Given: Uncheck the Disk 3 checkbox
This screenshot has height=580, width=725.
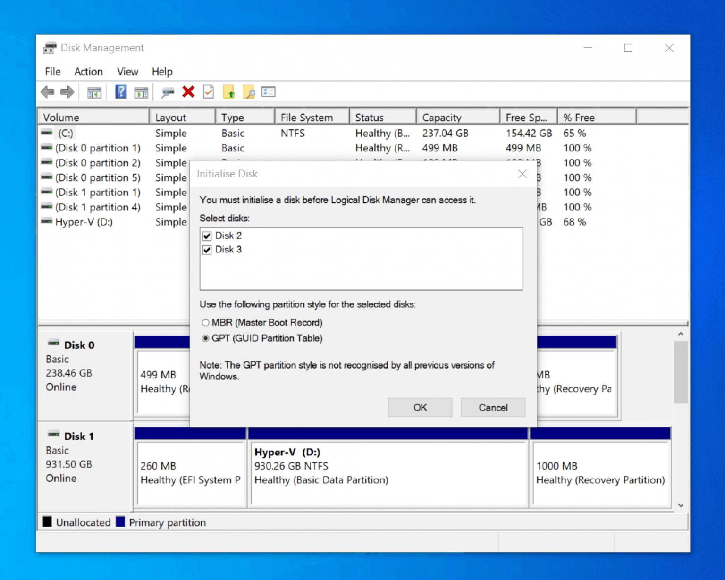Looking at the screenshot, I should [207, 250].
